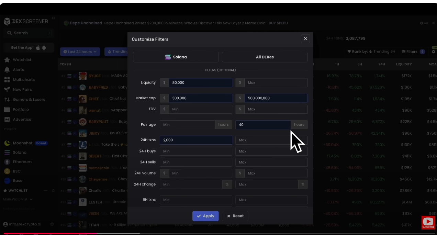This screenshot has width=437, height=235.
Task: Select the Solana chain button
Action: click(x=176, y=57)
